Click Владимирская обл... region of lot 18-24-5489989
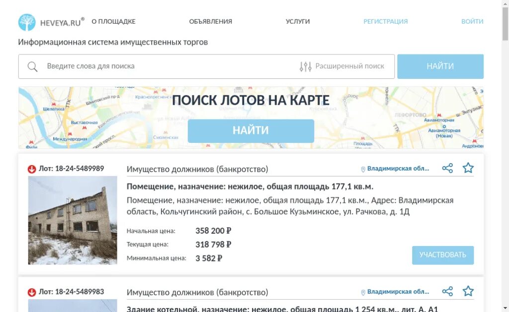The image size is (509, 312). tap(398, 169)
